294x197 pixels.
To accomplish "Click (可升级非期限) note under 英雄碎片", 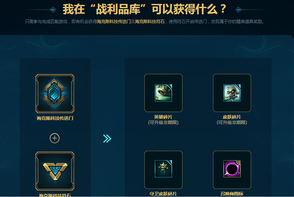I will tap(163, 123).
